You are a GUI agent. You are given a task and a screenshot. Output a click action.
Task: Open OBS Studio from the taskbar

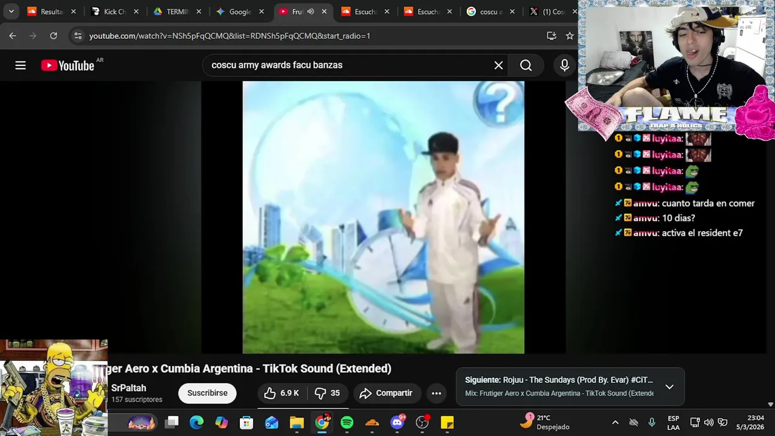(x=422, y=423)
